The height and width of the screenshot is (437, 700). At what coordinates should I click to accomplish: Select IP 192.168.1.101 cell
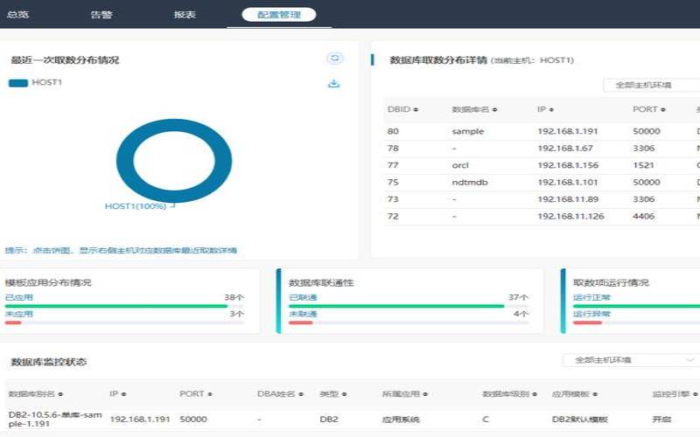coord(568,182)
